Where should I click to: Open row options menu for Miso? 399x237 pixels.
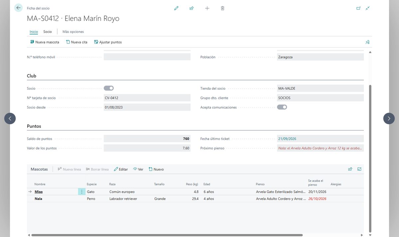click(82, 192)
